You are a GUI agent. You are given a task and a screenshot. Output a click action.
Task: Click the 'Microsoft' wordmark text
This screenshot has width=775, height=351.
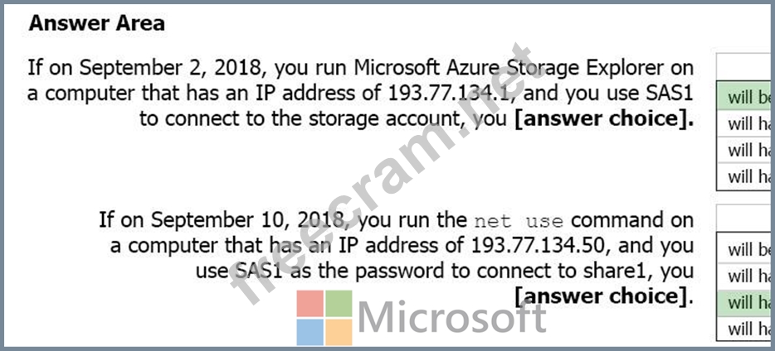(x=453, y=318)
